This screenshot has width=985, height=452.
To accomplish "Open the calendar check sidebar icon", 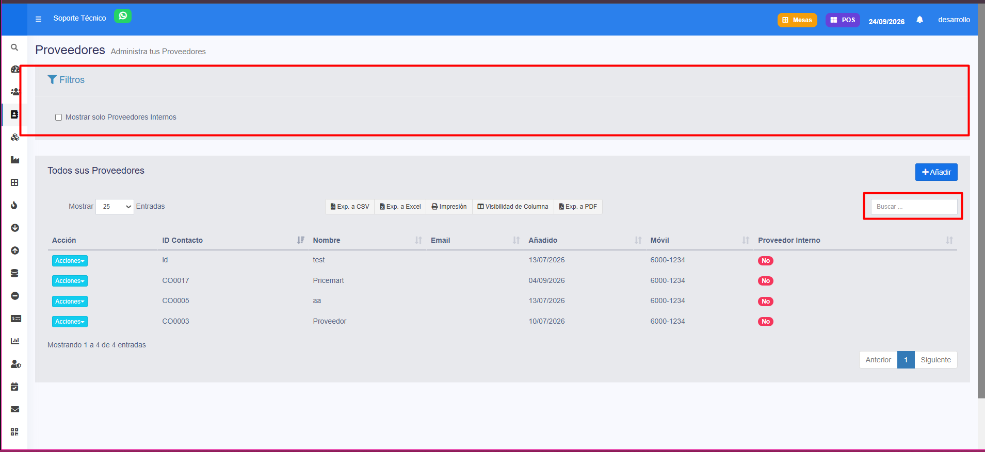I will pos(14,387).
